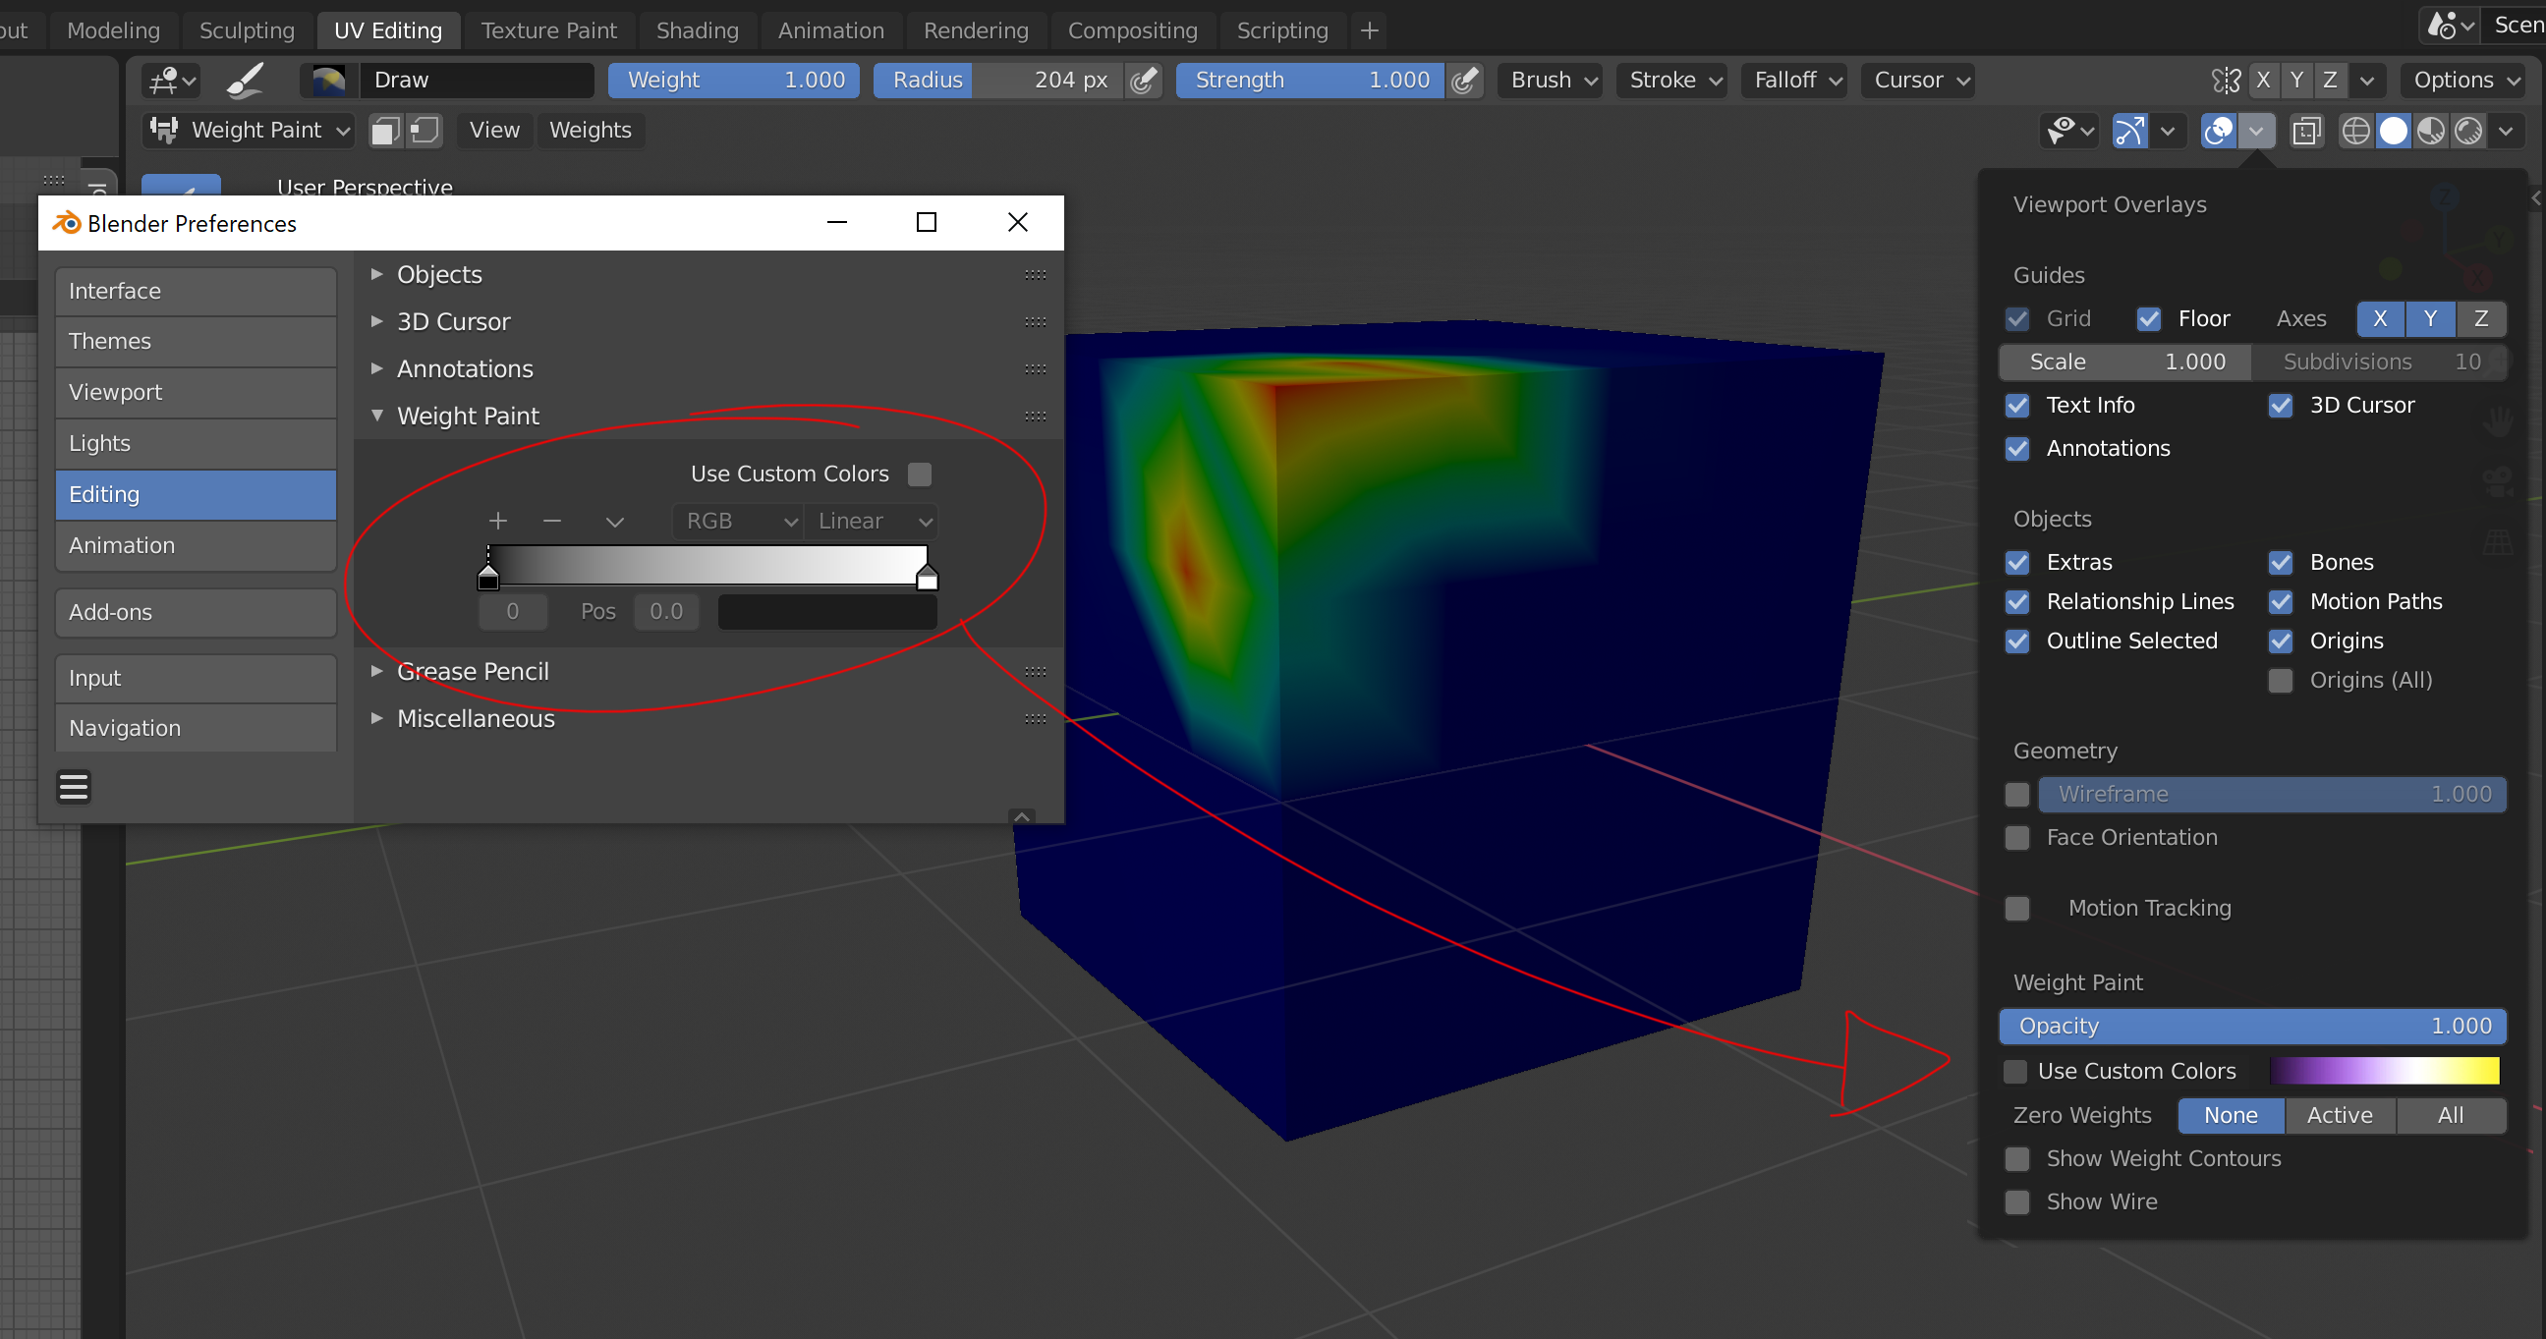Enable Use Custom Colors in Preferences
Screen dimensions: 2546x1339
point(919,474)
